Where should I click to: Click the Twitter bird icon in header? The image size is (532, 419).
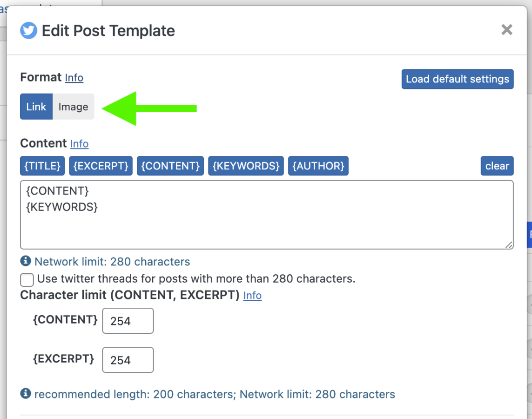click(28, 31)
